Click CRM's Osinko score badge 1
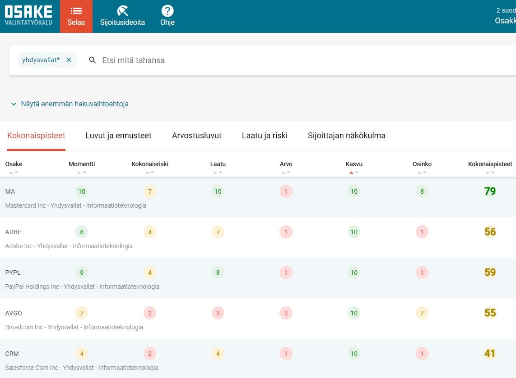Viewport: 516px width, 378px height. (x=422, y=354)
